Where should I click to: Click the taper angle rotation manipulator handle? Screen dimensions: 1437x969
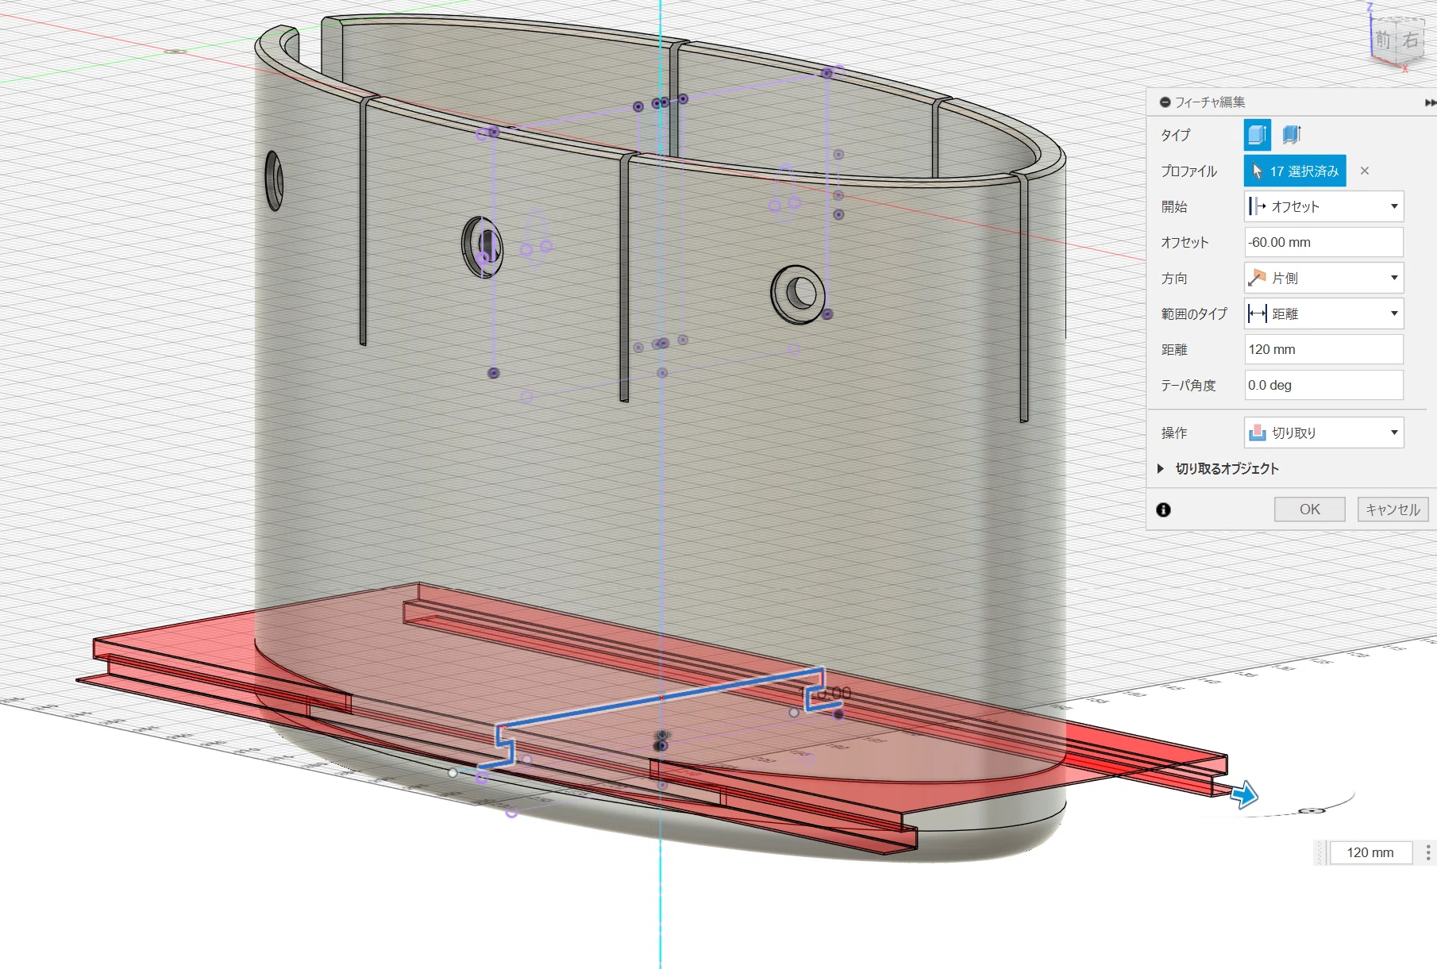pos(1312,811)
